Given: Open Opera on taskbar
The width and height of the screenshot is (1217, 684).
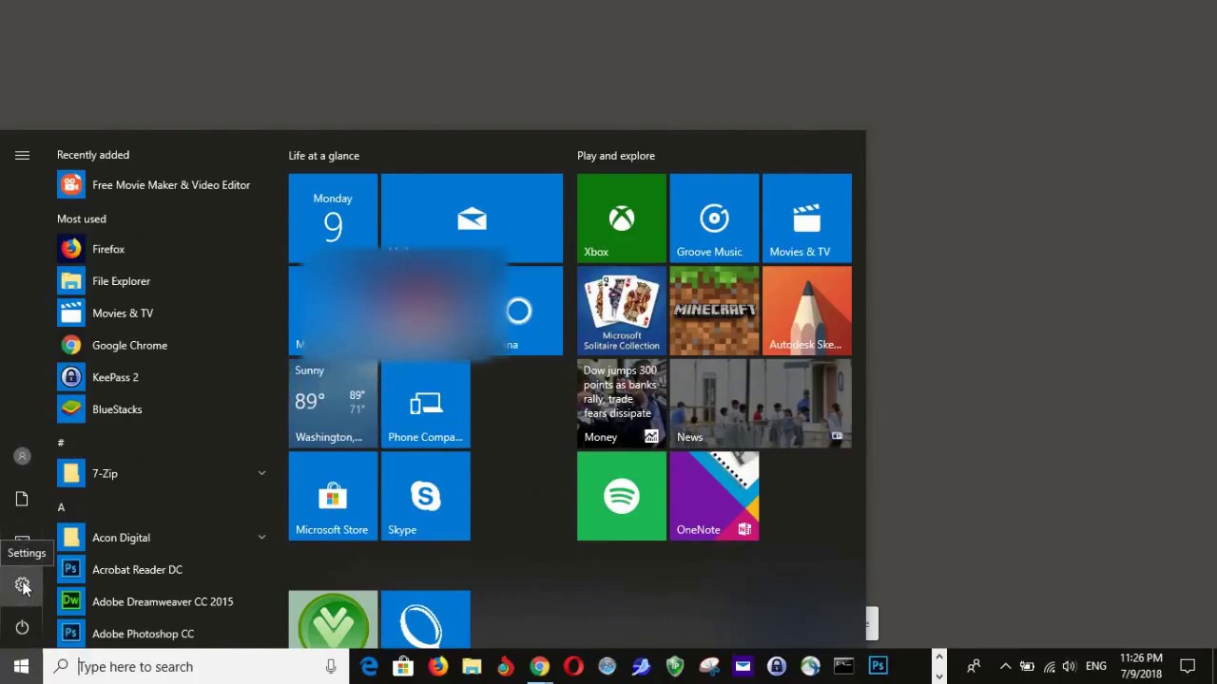Looking at the screenshot, I should (573, 667).
